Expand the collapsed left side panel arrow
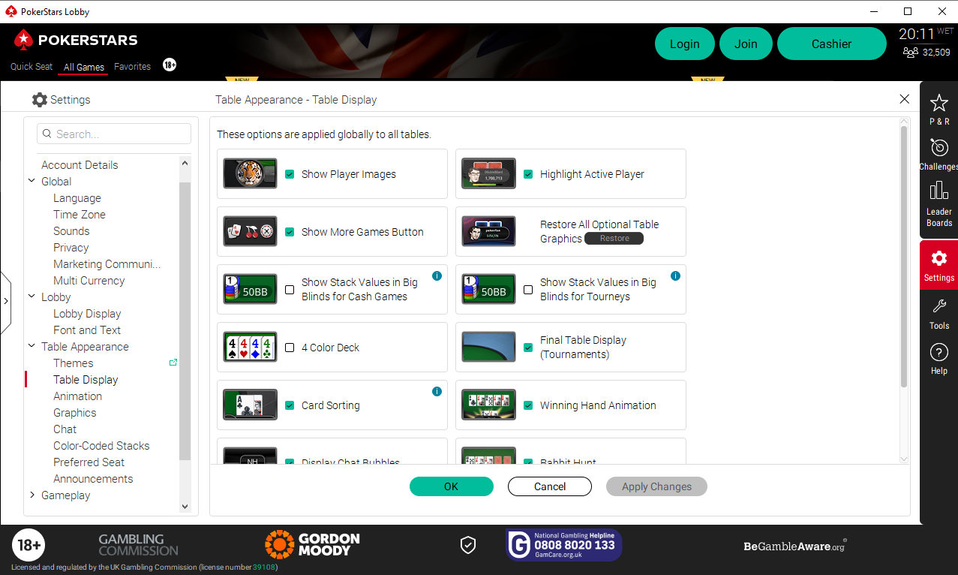 coord(6,302)
